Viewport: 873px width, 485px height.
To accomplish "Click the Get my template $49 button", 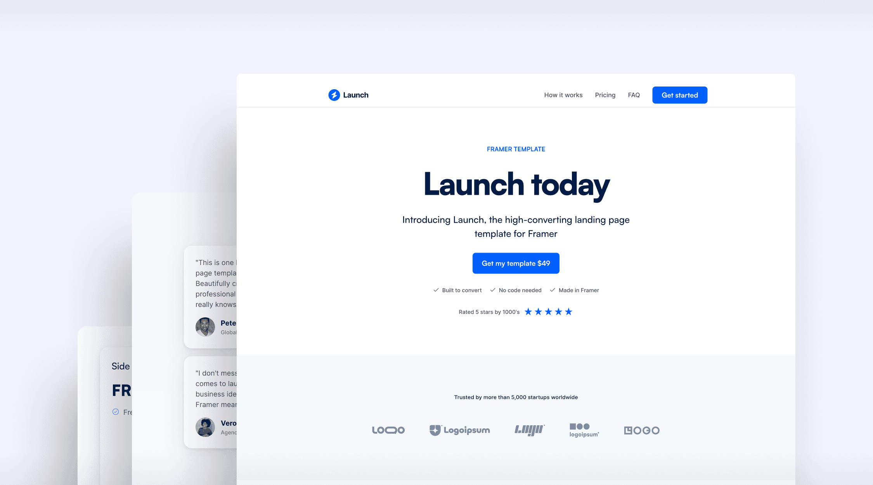I will pos(516,263).
